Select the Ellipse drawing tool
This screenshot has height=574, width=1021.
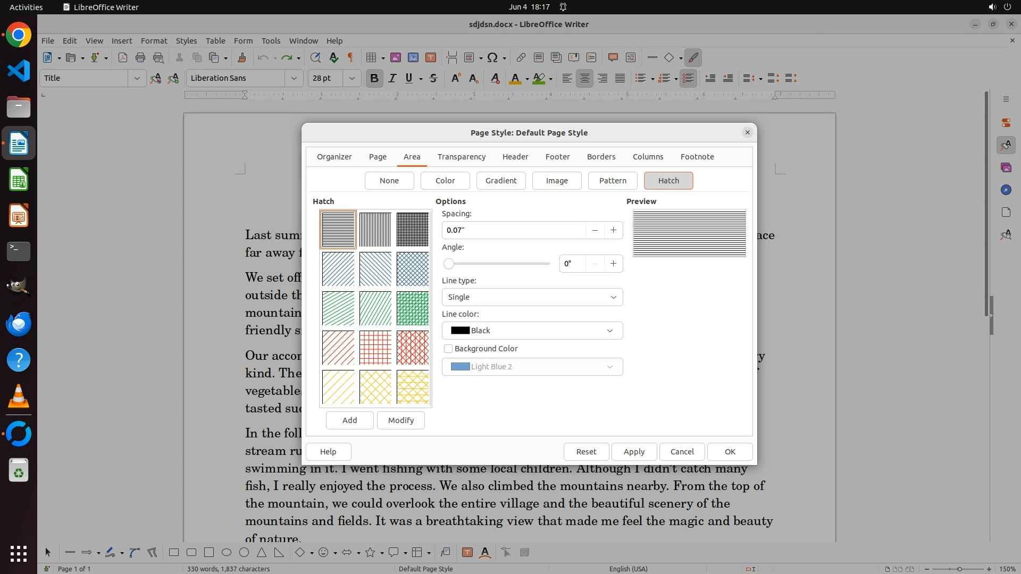227,552
